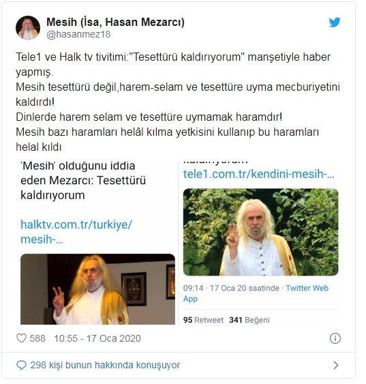Click the Twitter bird logo icon

(335, 23)
